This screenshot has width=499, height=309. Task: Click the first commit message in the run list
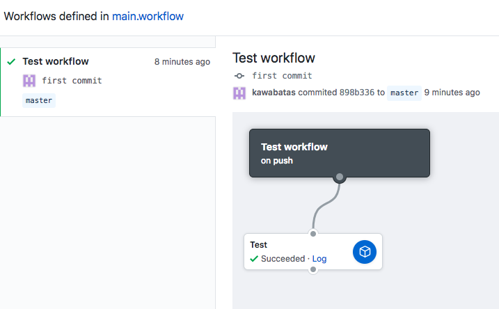(72, 81)
